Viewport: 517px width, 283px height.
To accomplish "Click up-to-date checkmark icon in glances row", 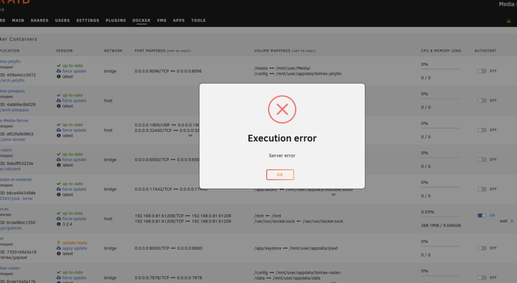I will click(x=59, y=213).
